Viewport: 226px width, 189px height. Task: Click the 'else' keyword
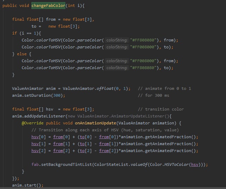22,54
